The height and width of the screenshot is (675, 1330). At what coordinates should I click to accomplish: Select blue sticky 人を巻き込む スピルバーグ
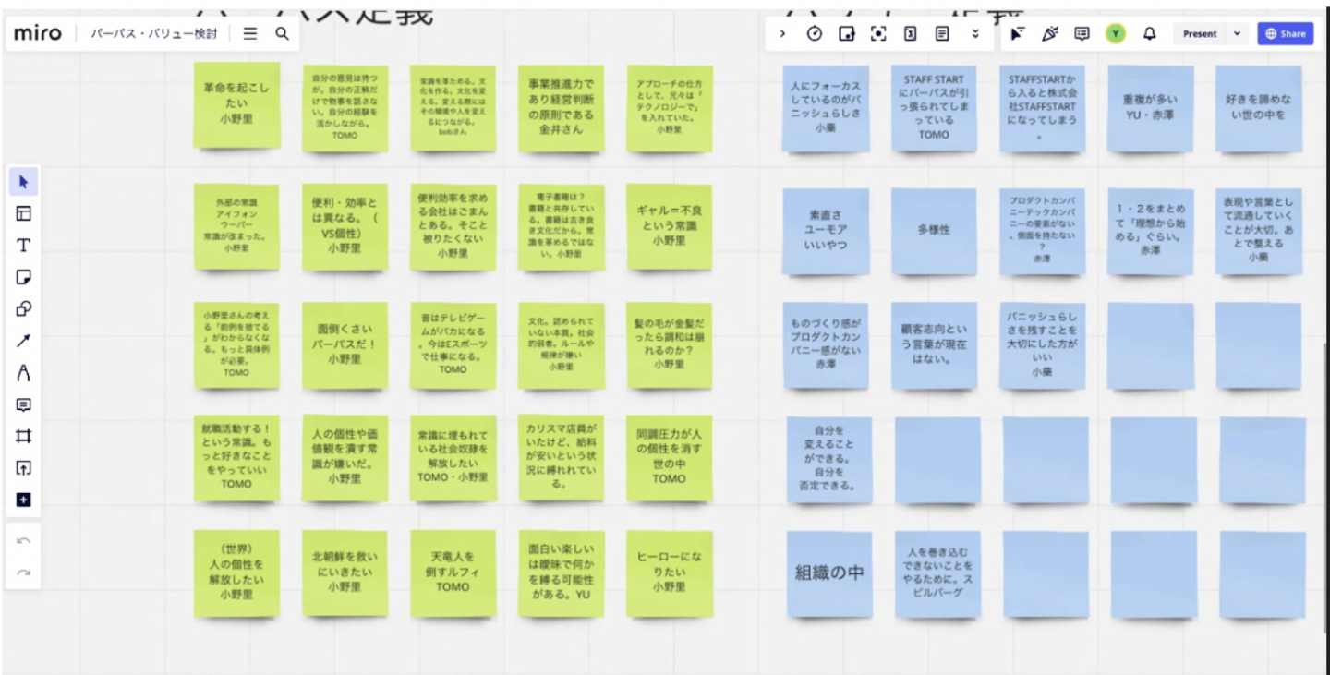point(937,573)
